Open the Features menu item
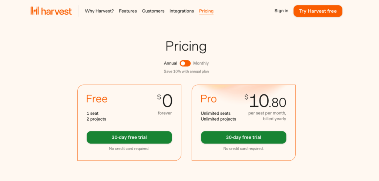 point(128,11)
